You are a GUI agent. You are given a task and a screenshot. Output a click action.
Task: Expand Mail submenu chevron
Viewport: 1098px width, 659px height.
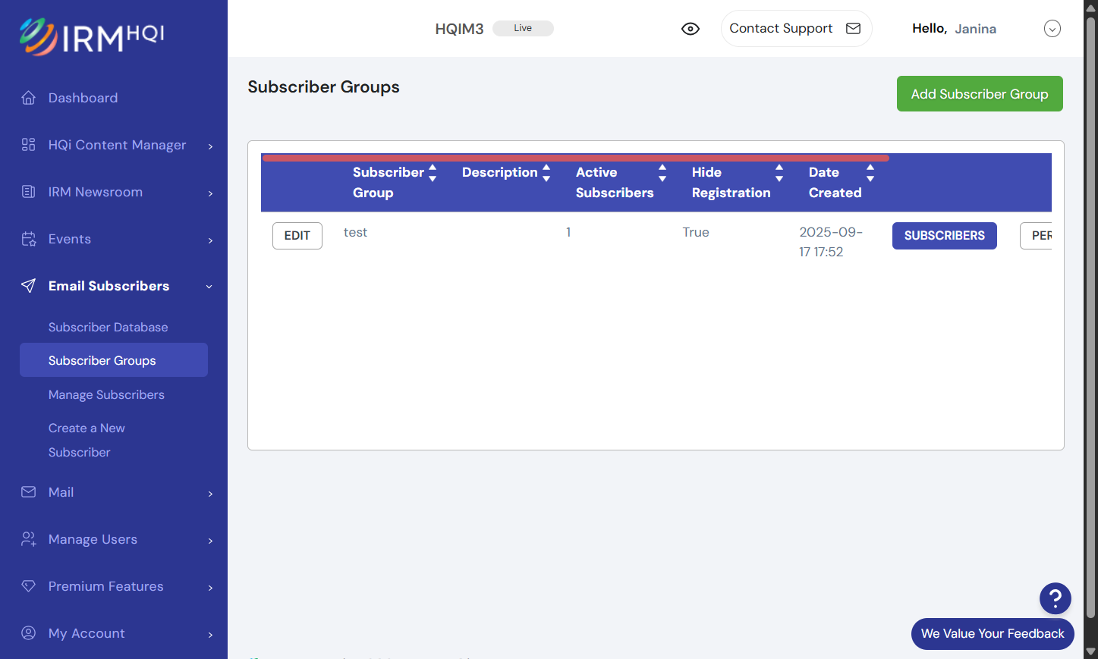pyautogui.click(x=210, y=494)
